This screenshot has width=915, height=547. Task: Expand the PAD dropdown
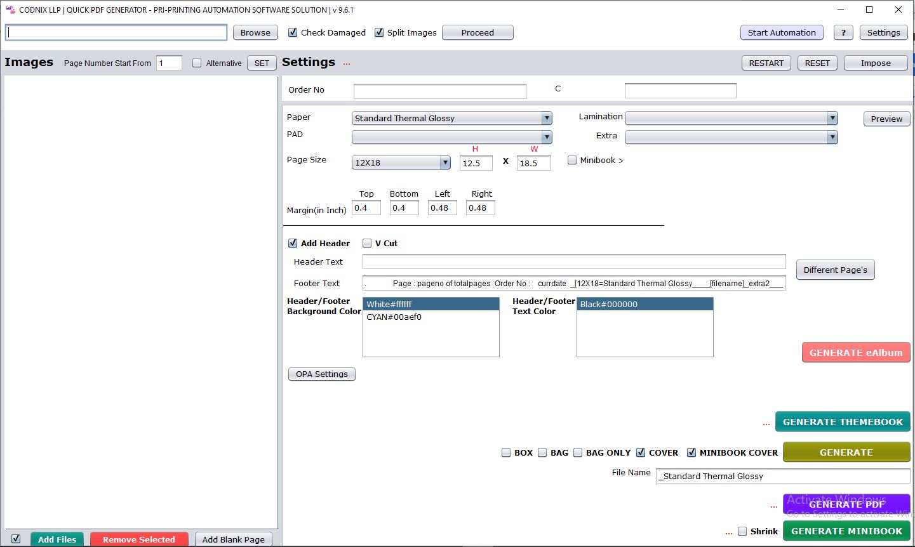[x=546, y=137]
